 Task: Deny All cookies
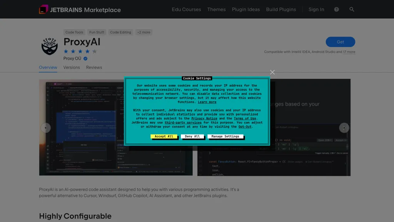tap(193, 136)
